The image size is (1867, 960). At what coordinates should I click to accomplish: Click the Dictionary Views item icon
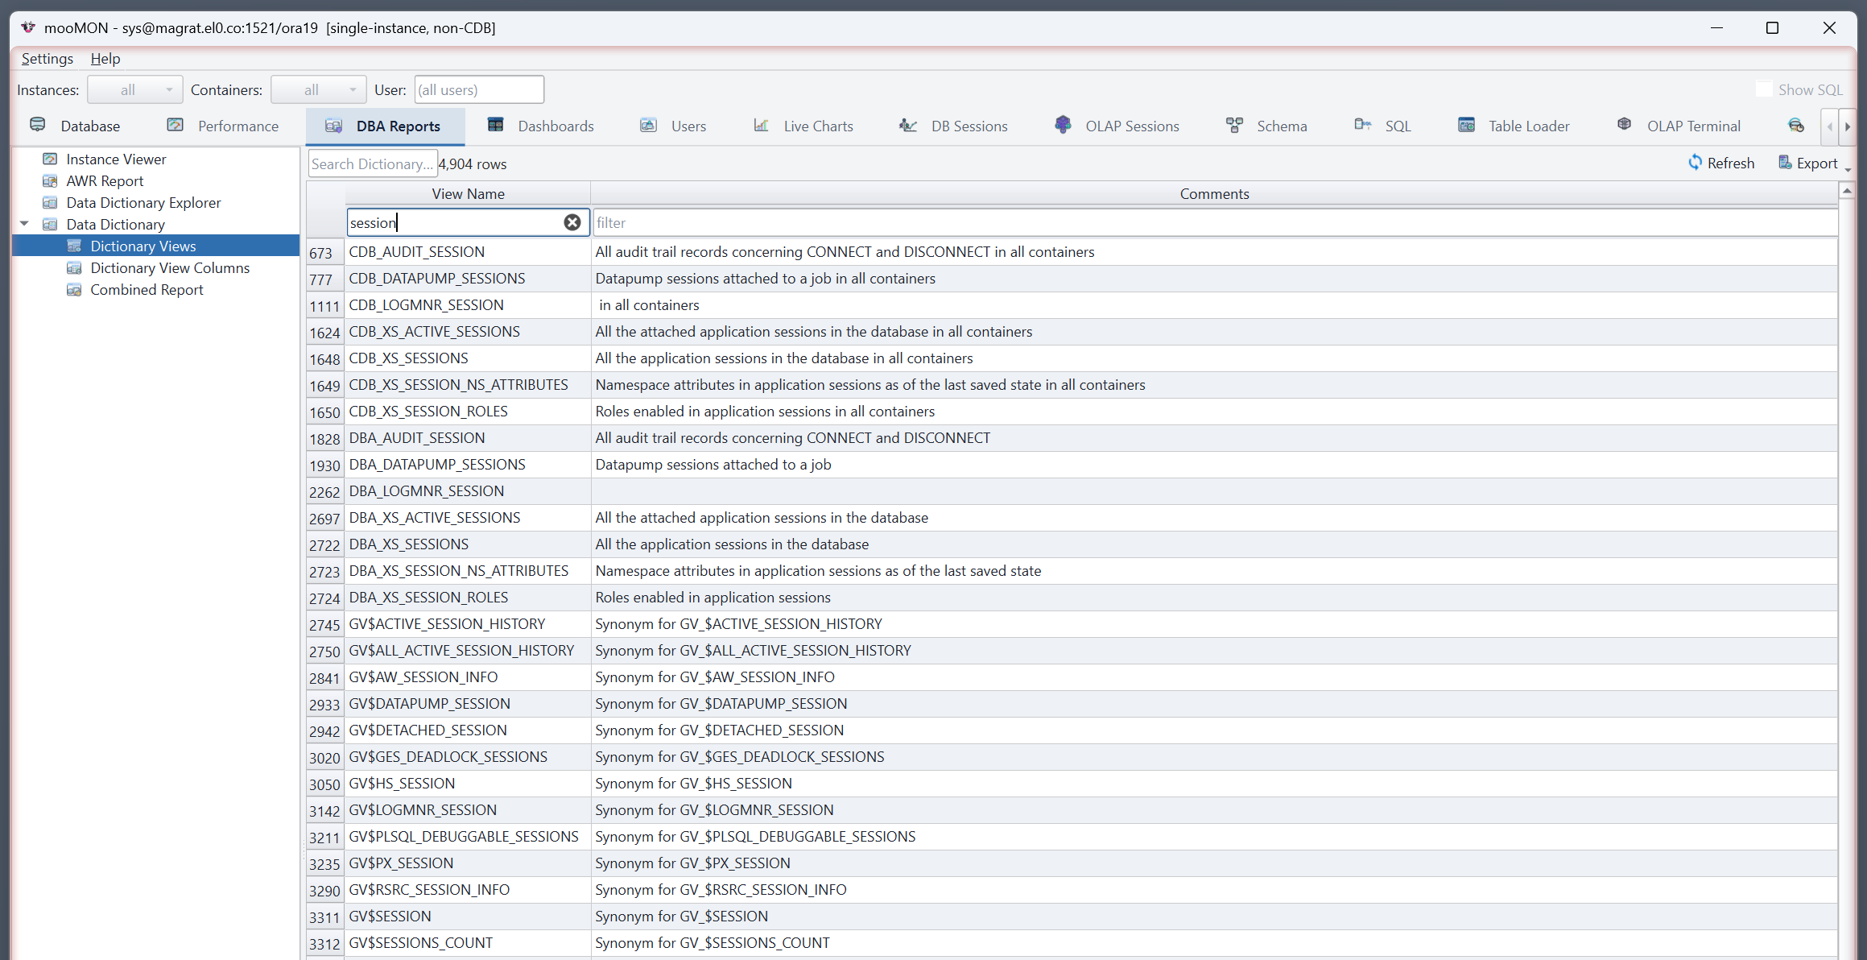point(74,246)
